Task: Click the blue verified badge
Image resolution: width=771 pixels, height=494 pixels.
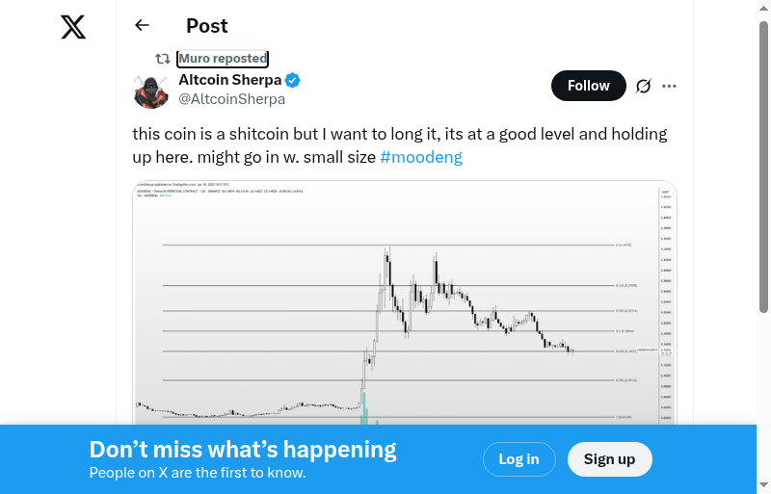Action: point(292,80)
